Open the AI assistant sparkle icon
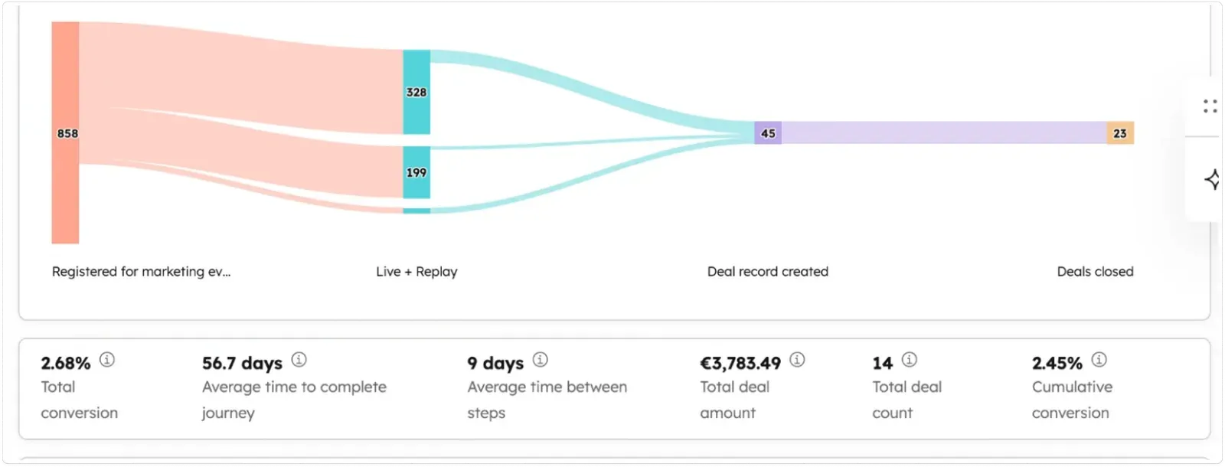 click(1214, 179)
